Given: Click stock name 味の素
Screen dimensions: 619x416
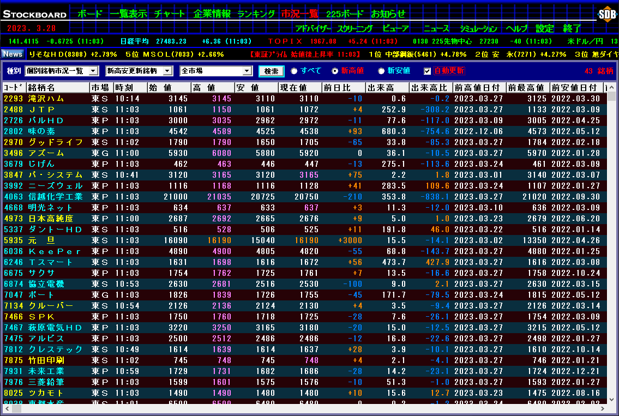Looking at the screenshot, I should pyautogui.click(x=41, y=131).
